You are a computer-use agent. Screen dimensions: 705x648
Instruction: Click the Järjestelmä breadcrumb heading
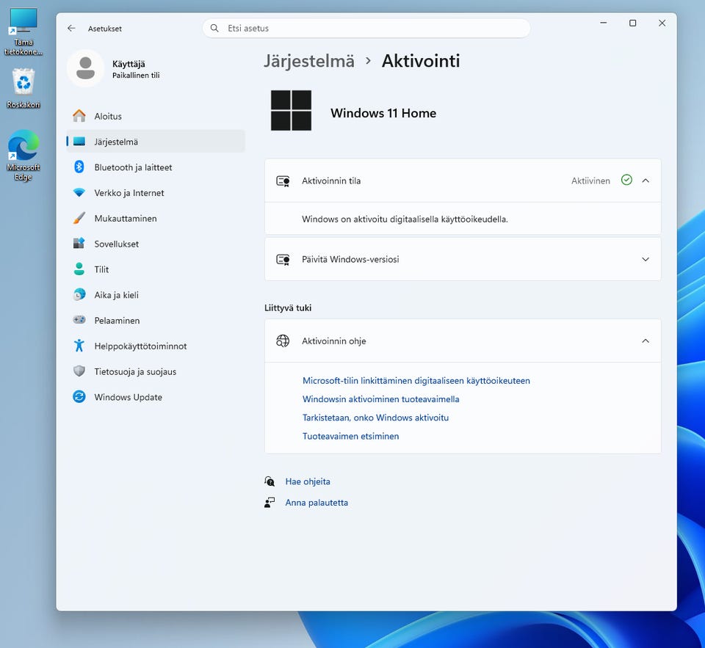309,61
